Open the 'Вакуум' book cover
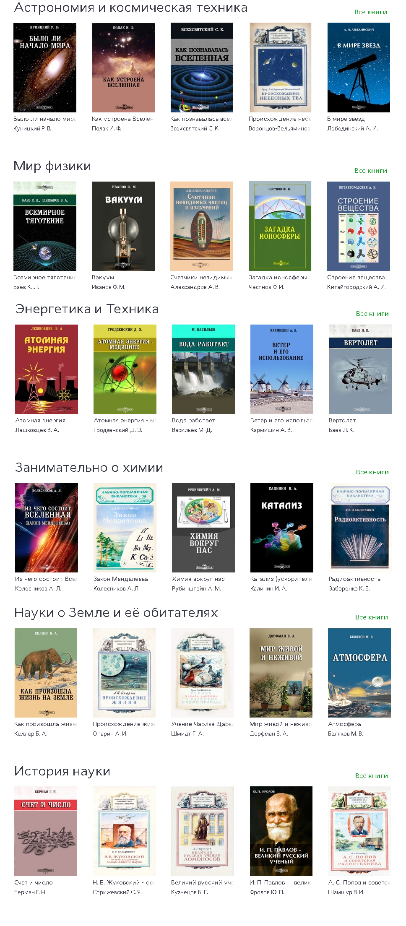 (x=123, y=226)
